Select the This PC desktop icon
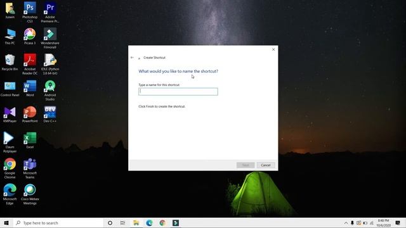 (x=10, y=37)
